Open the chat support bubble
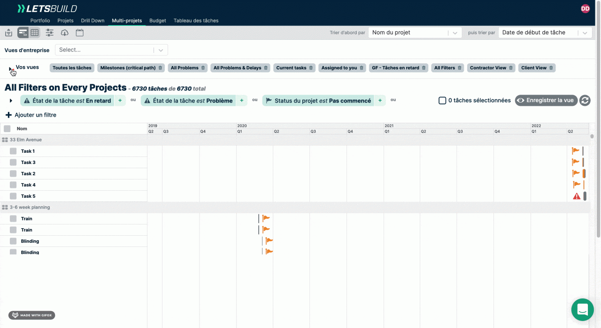The image size is (601, 328). tap(583, 310)
